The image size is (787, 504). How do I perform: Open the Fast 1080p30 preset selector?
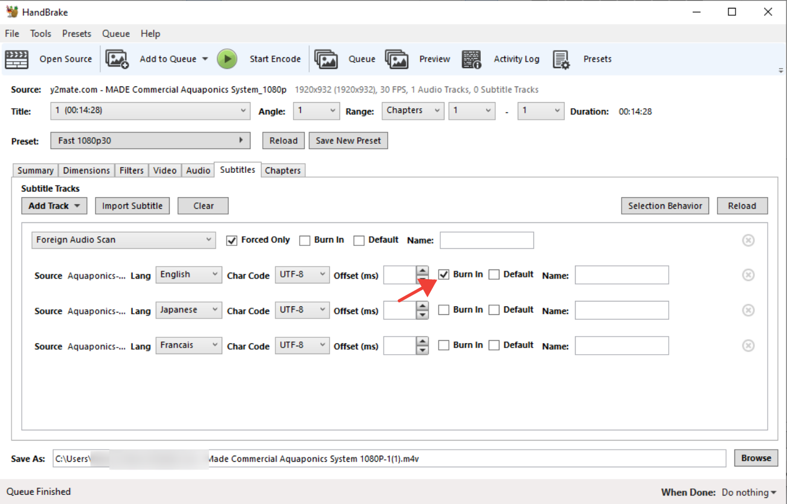coord(150,141)
